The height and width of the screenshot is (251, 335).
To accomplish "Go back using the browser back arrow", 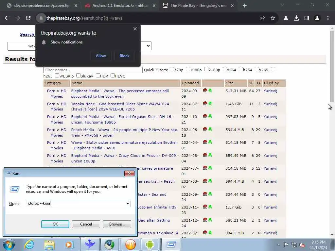I will pyautogui.click(x=7, y=18).
